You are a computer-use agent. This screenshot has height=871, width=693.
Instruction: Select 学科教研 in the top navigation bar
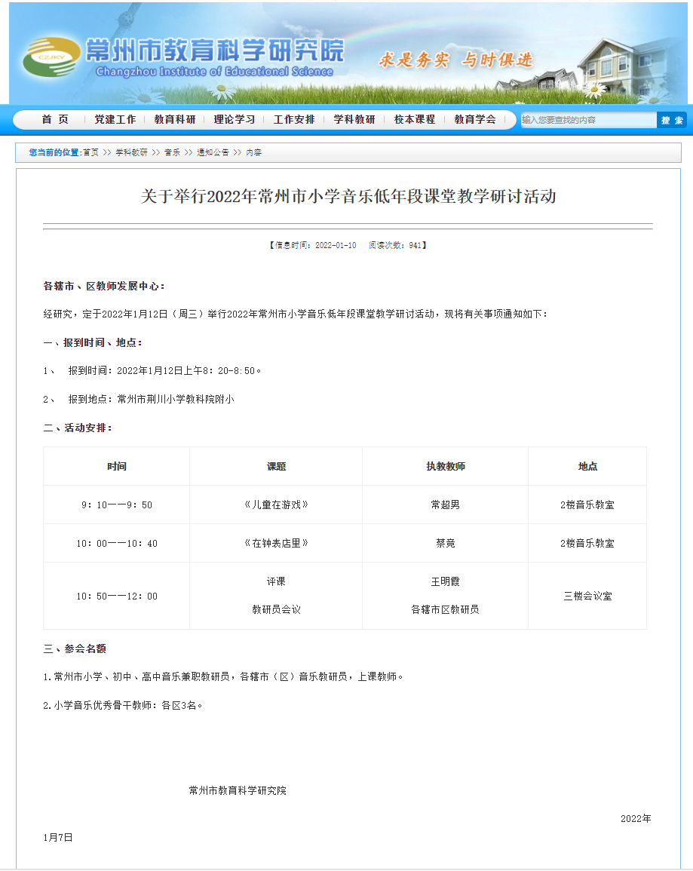tap(354, 119)
